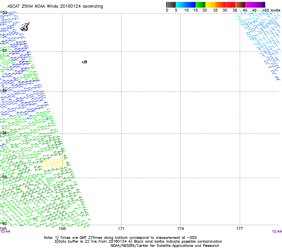The image size is (282, 248).
Task: Click the small island outline below -52 latitude
Action: point(85,62)
